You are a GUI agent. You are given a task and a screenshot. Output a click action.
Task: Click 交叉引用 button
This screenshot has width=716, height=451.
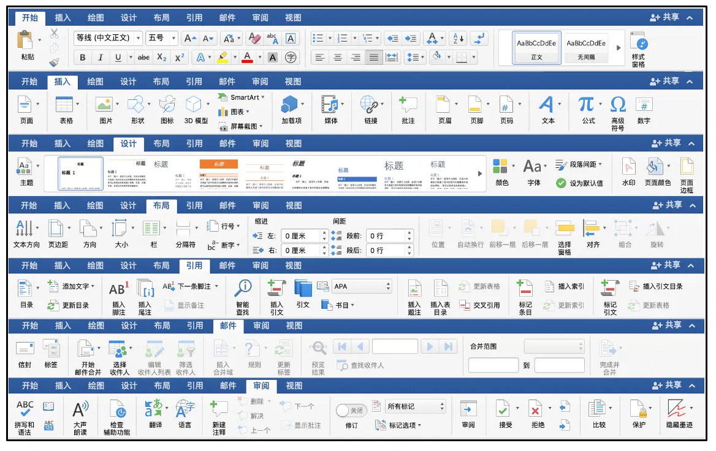(480, 305)
